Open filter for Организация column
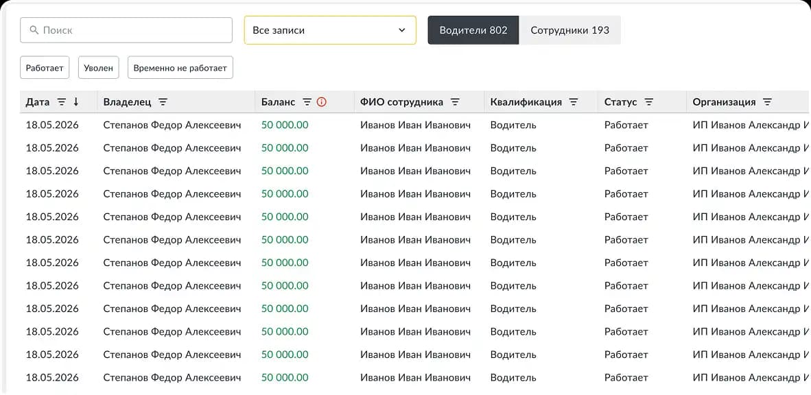The width and height of the screenshot is (811, 395). pos(768,102)
